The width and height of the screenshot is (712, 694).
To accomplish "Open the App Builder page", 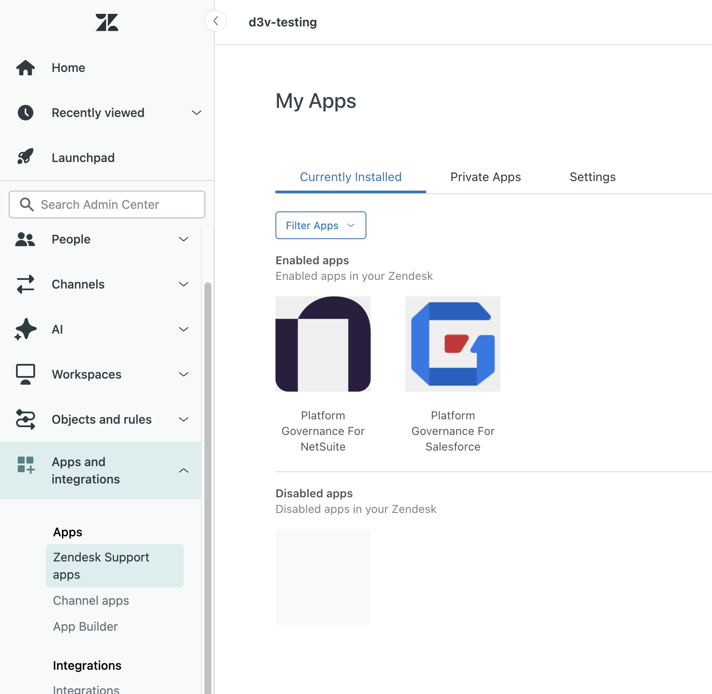I will (x=85, y=626).
